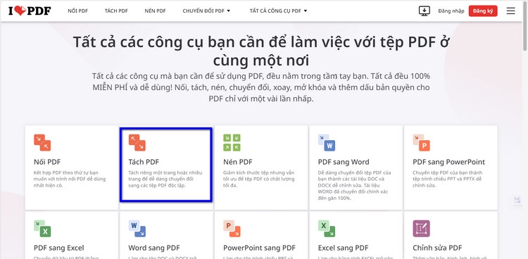Screen dimensions: 528x259
Task: Expand the CHUYỂN ĐỔI PDF dropdown
Action: [x=206, y=11]
